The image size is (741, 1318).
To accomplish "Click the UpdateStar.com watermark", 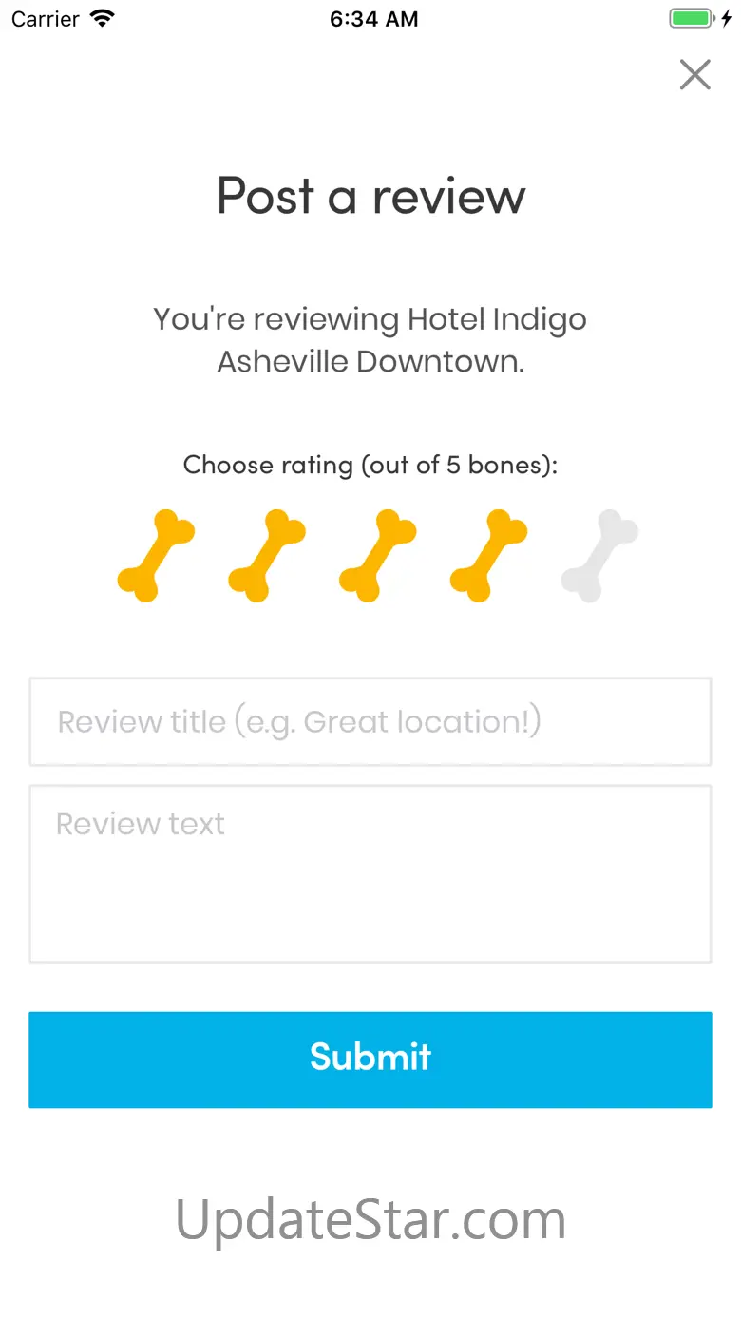I will [x=370, y=1219].
